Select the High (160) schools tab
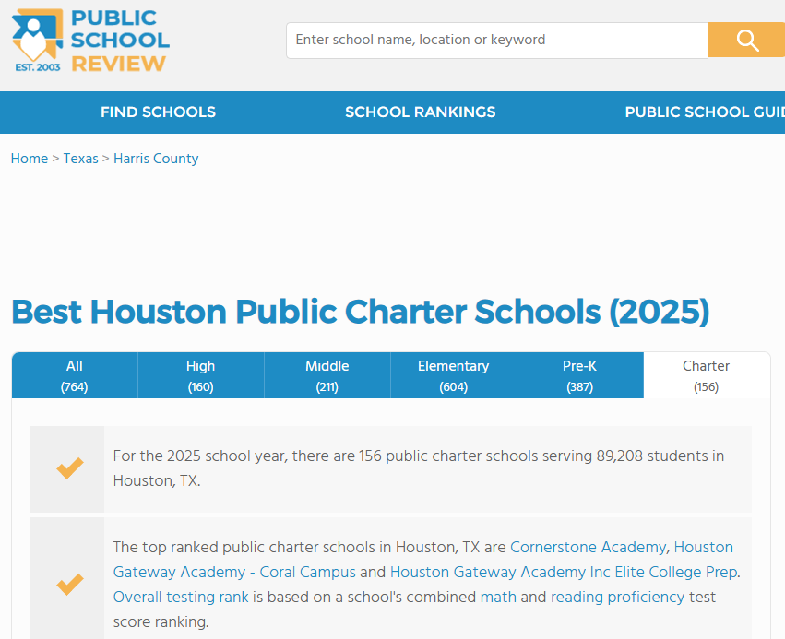This screenshot has height=639, width=785. pos(200,375)
